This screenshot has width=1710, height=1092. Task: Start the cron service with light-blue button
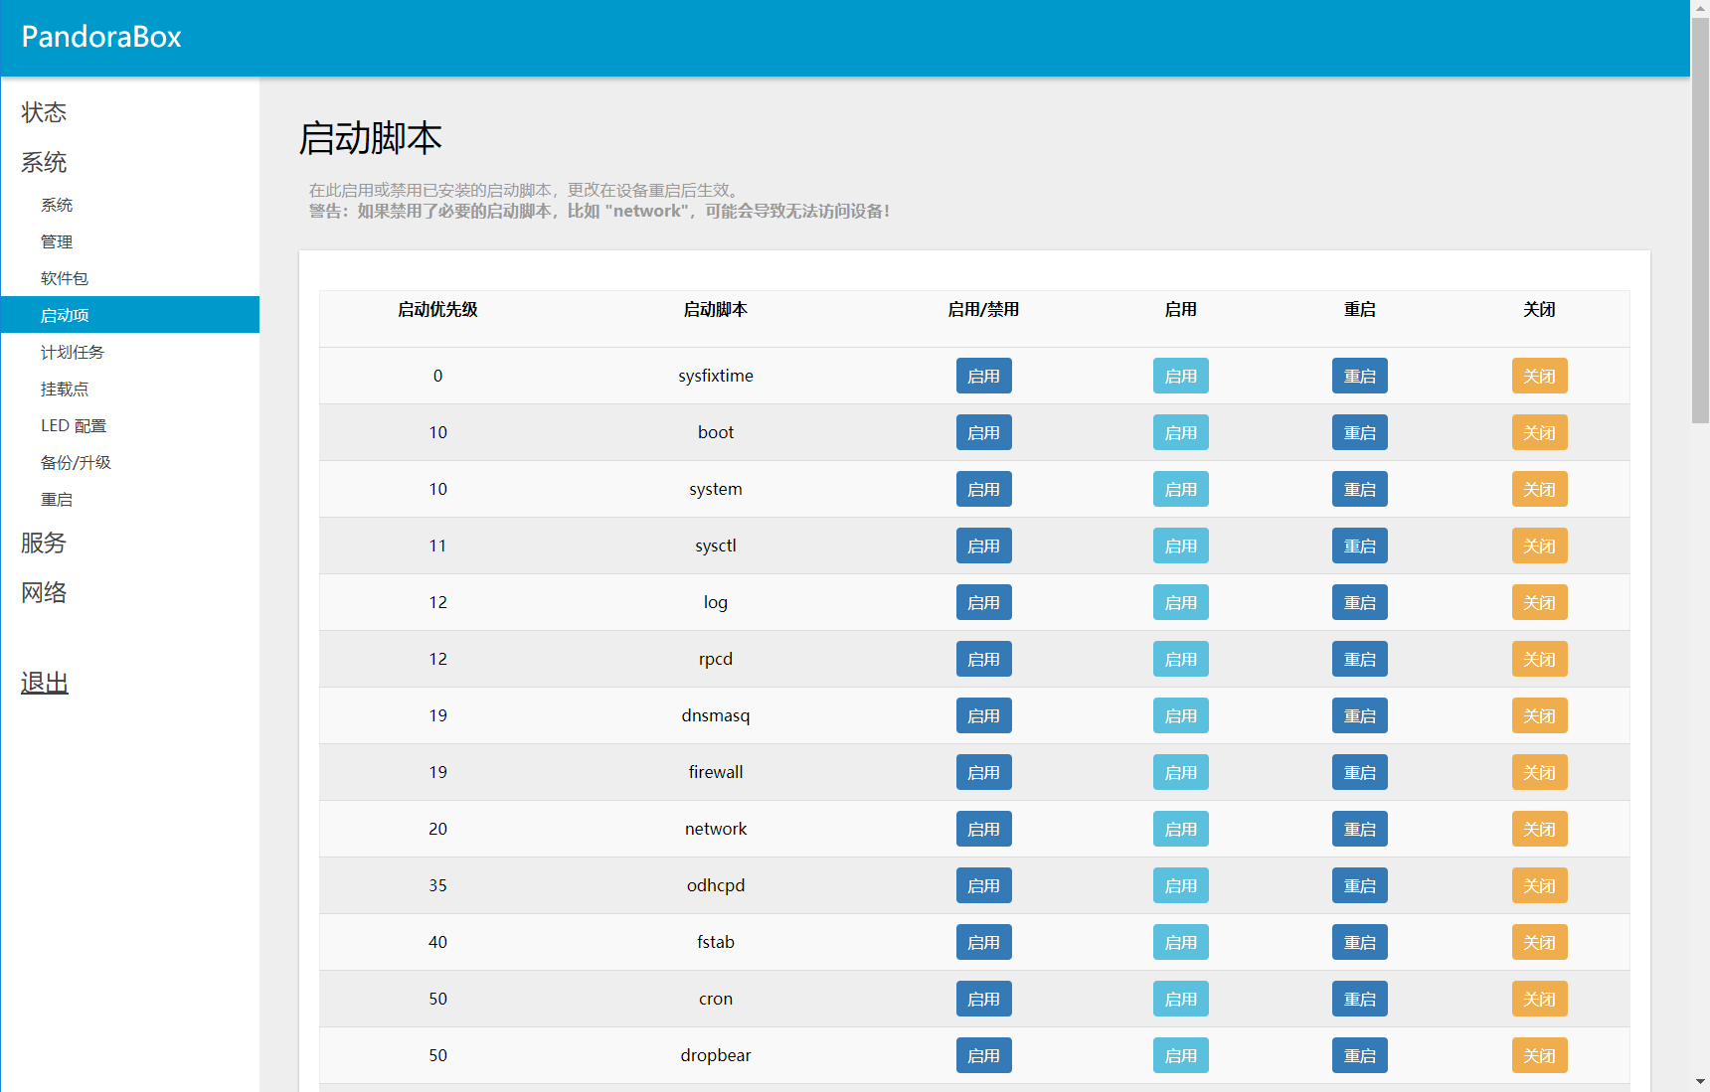click(1180, 999)
